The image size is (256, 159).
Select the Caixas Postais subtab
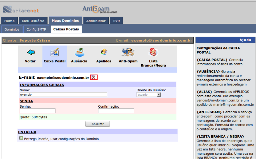[66, 29]
